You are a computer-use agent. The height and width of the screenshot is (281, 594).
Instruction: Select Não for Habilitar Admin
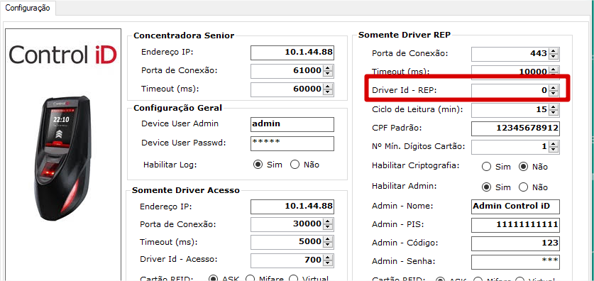[x=524, y=187]
